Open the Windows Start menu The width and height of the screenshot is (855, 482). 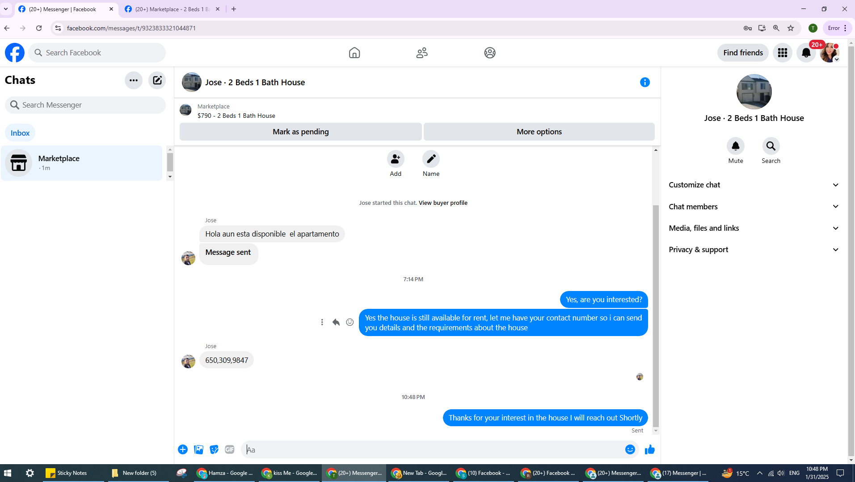pos(8,473)
